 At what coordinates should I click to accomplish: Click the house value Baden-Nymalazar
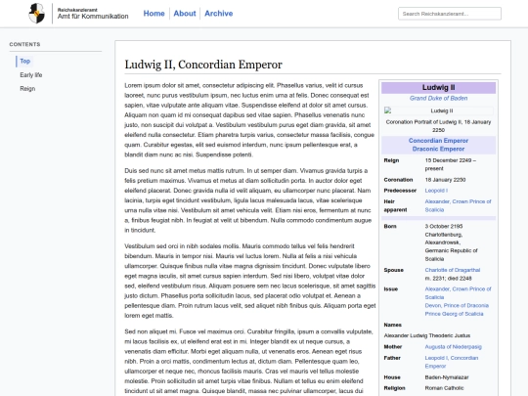click(447, 377)
